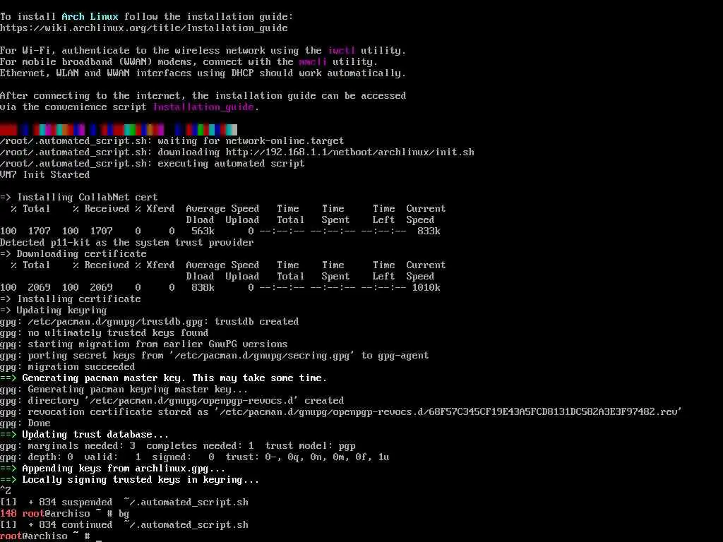The image size is (723, 542).
Task: Click the init.sh download URL
Action: (x=349, y=152)
